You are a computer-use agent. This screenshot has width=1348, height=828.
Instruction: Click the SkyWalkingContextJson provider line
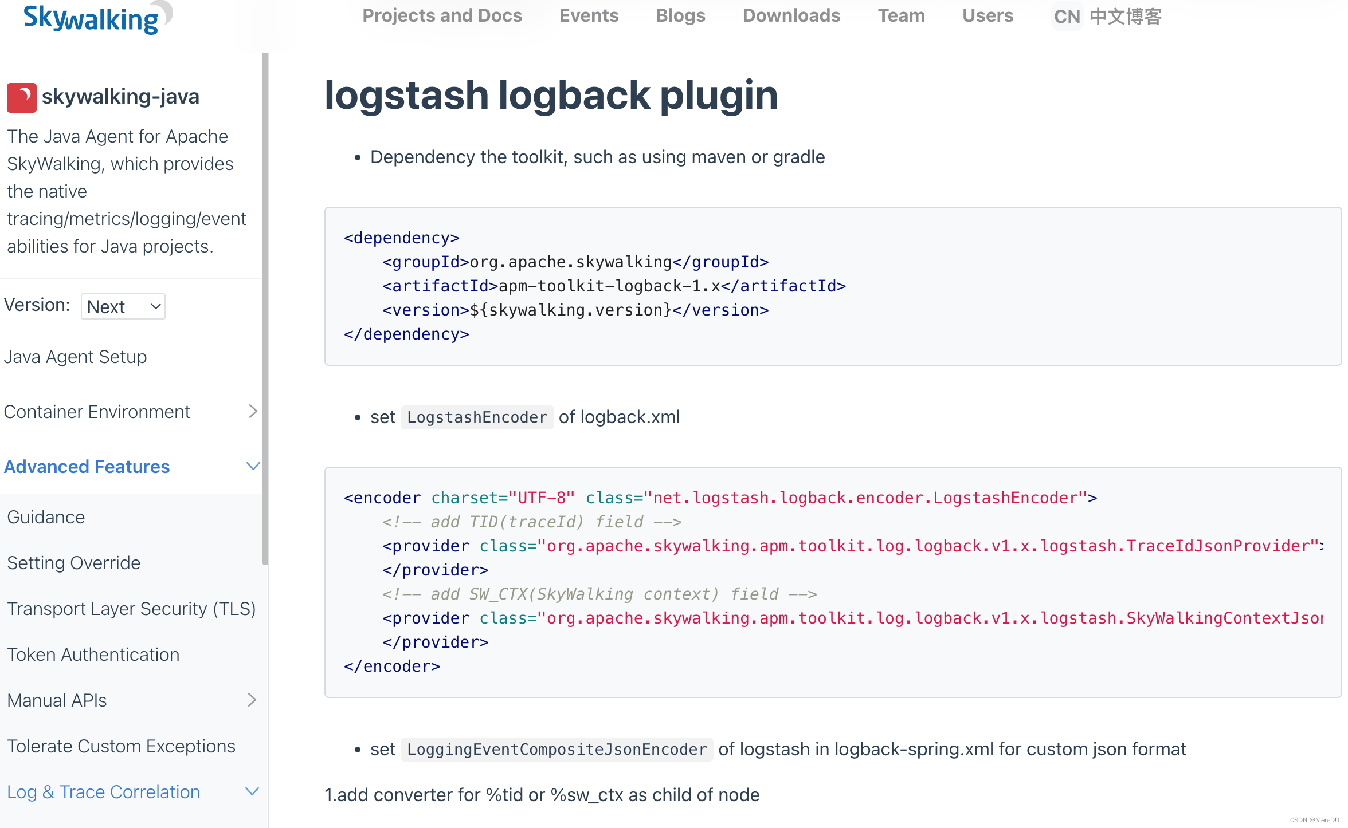tap(853, 618)
